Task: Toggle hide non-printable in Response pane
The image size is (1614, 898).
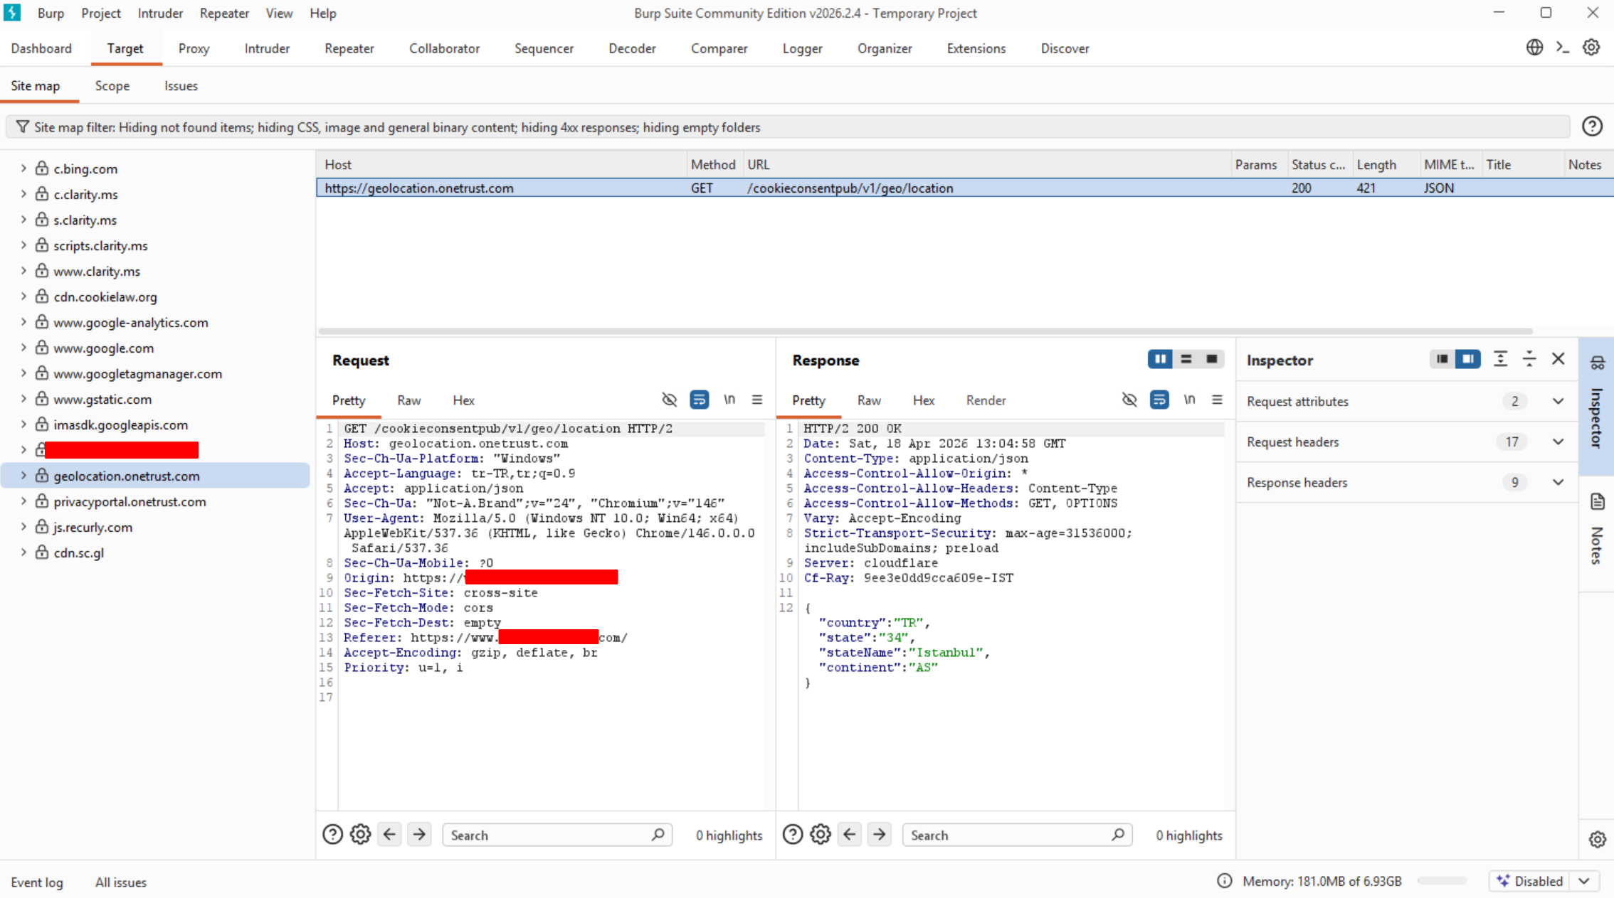Action: click(1129, 400)
